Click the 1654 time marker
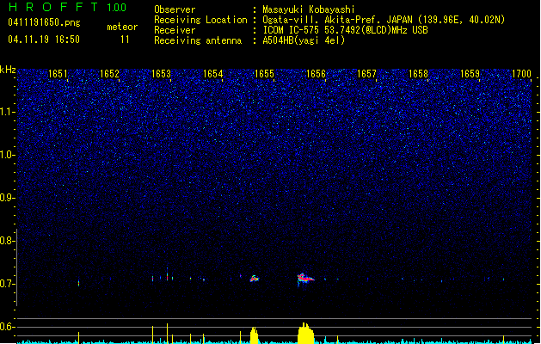The width and height of the screenshot is (541, 344). [213, 73]
